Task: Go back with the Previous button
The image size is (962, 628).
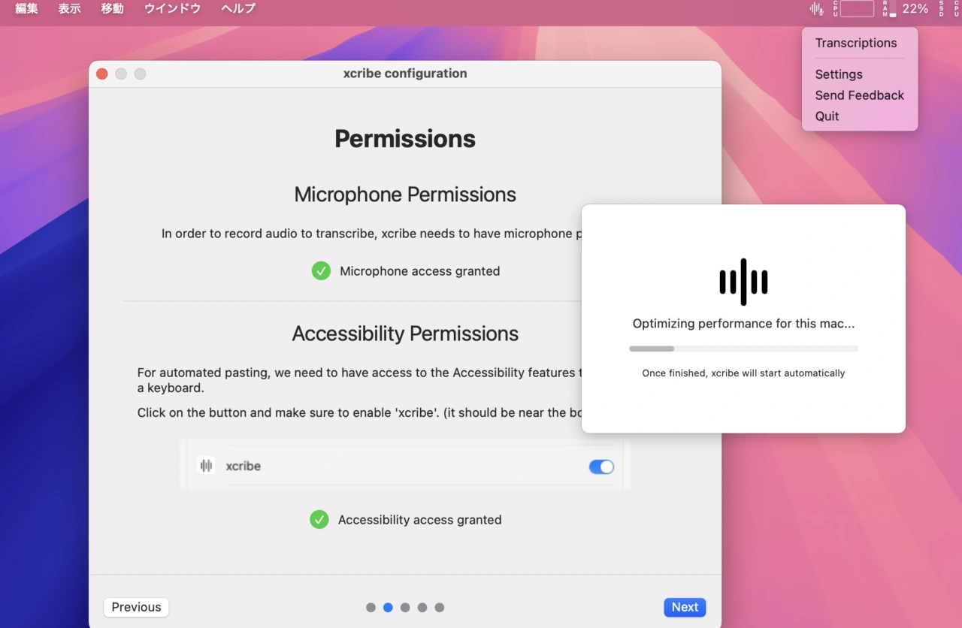Action: pyautogui.click(x=136, y=607)
